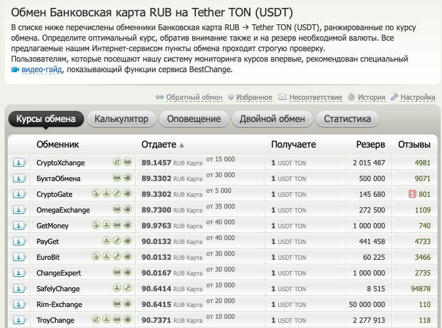Click up-down arrows icon in CryptoXchange row

[x=117, y=161]
